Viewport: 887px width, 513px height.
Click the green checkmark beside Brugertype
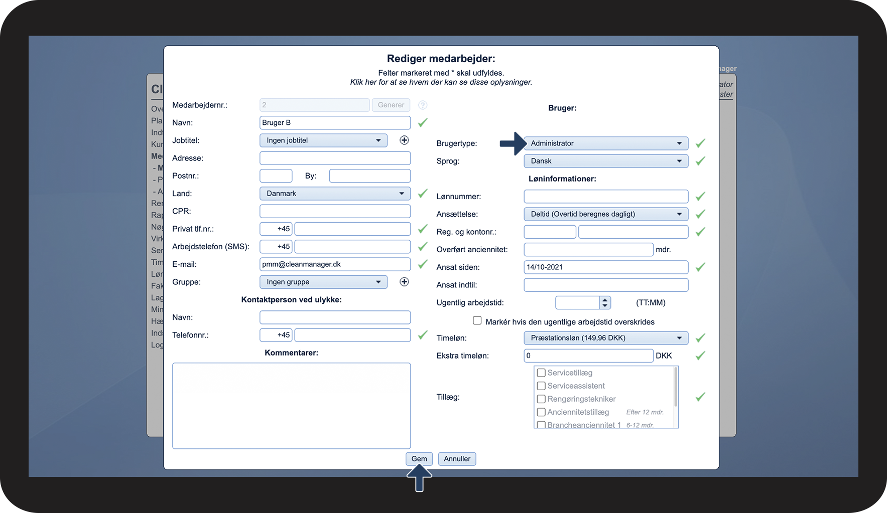click(700, 143)
